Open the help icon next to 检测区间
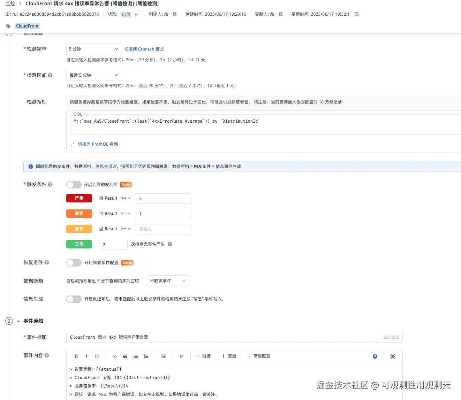This screenshot has width=461, height=400. click(50, 75)
